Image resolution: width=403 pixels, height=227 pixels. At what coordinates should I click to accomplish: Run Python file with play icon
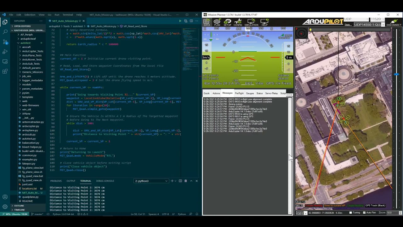[180, 21]
